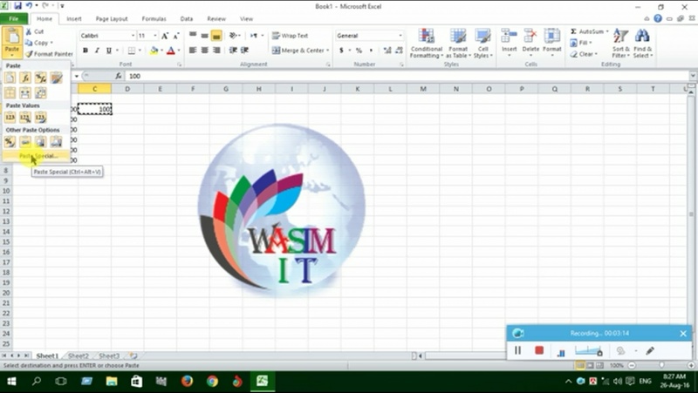
Task: Open the Windows Start menu
Action: [x=11, y=381]
